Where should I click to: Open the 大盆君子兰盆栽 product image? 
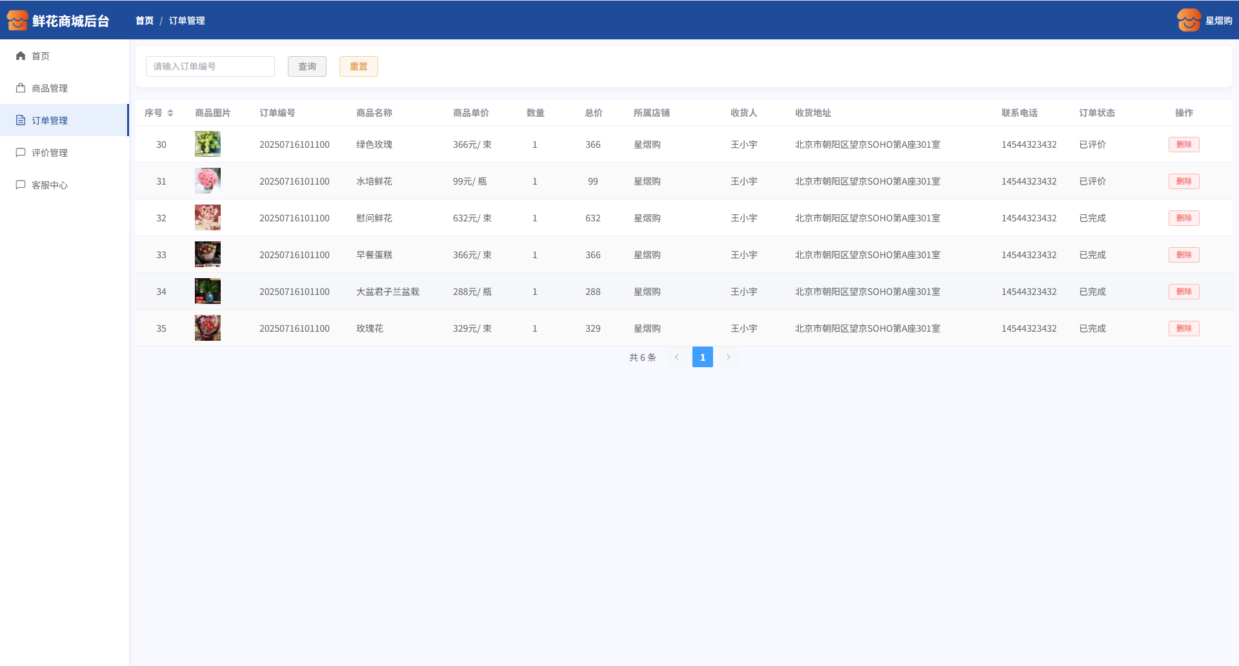click(208, 292)
